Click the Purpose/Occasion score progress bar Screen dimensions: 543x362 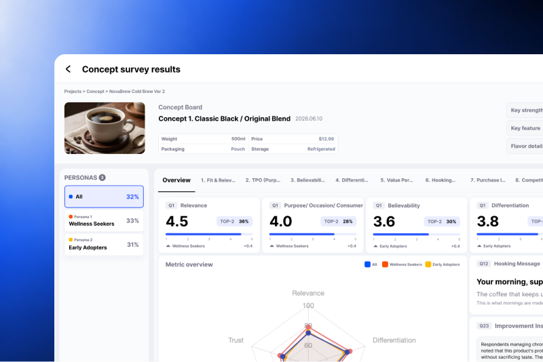point(313,234)
